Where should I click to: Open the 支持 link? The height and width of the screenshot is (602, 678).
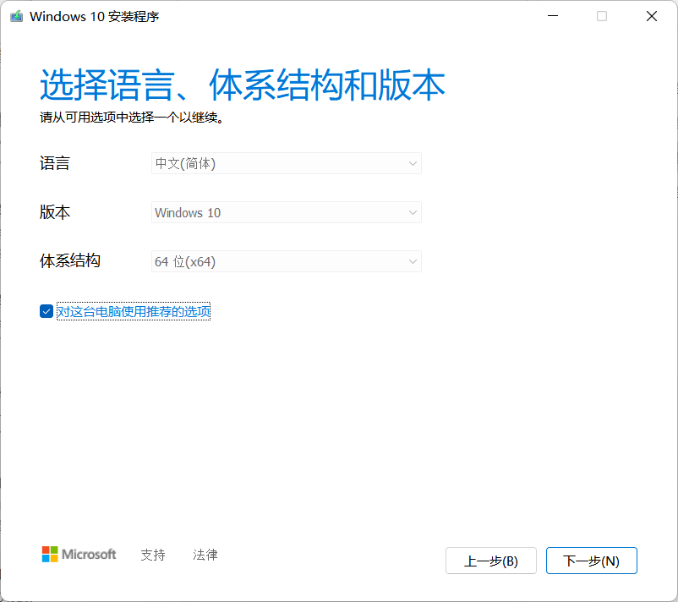[x=153, y=555]
